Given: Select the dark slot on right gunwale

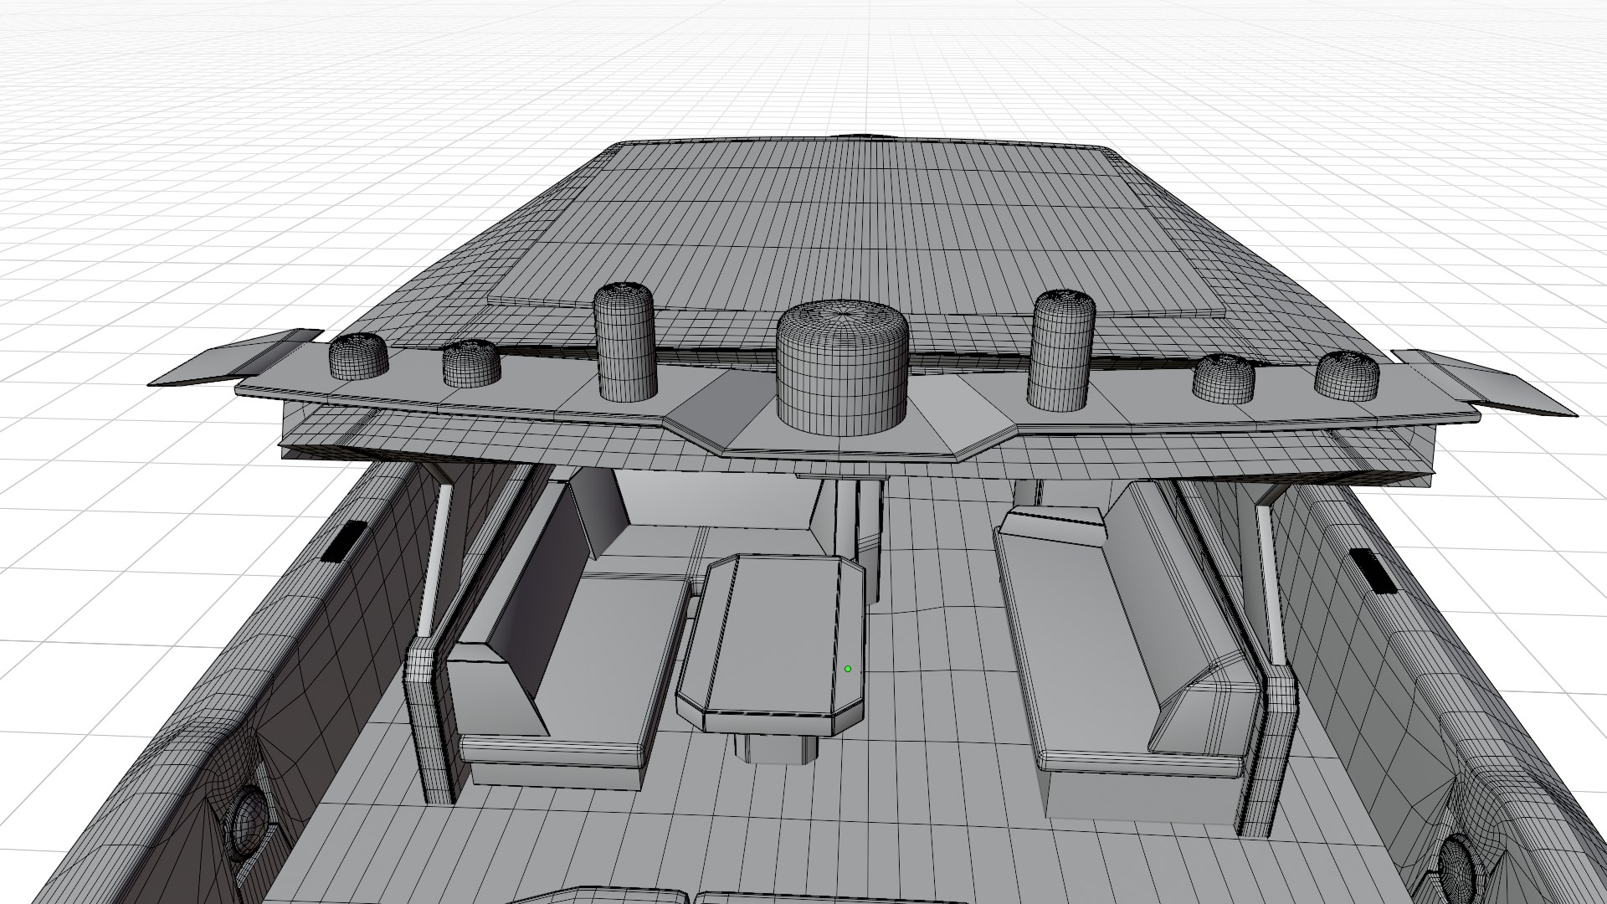Looking at the screenshot, I should coord(1373,573).
